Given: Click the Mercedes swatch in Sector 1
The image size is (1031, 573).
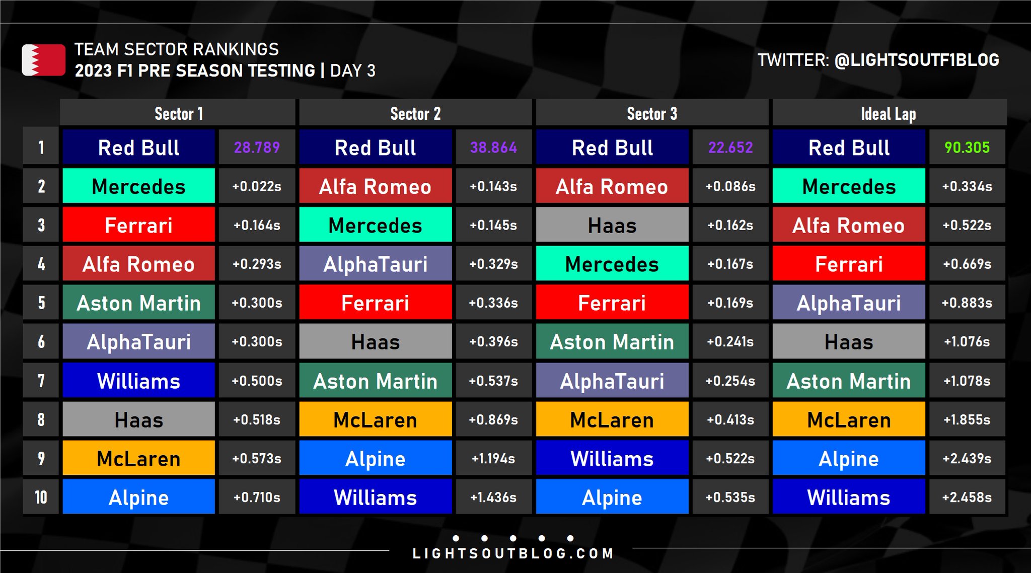Looking at the screenshot, I should pos(138,186).
